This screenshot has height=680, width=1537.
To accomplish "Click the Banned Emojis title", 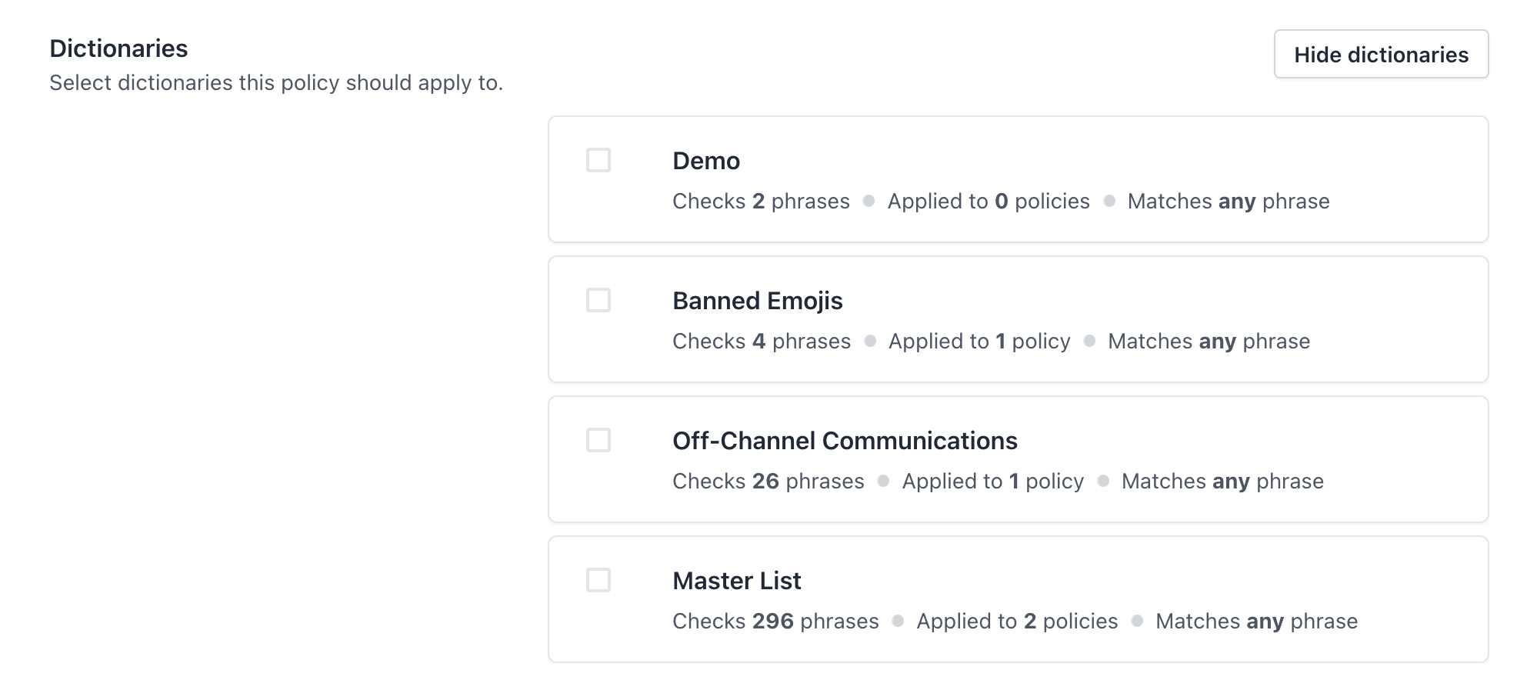I will [x=757, y=301].
